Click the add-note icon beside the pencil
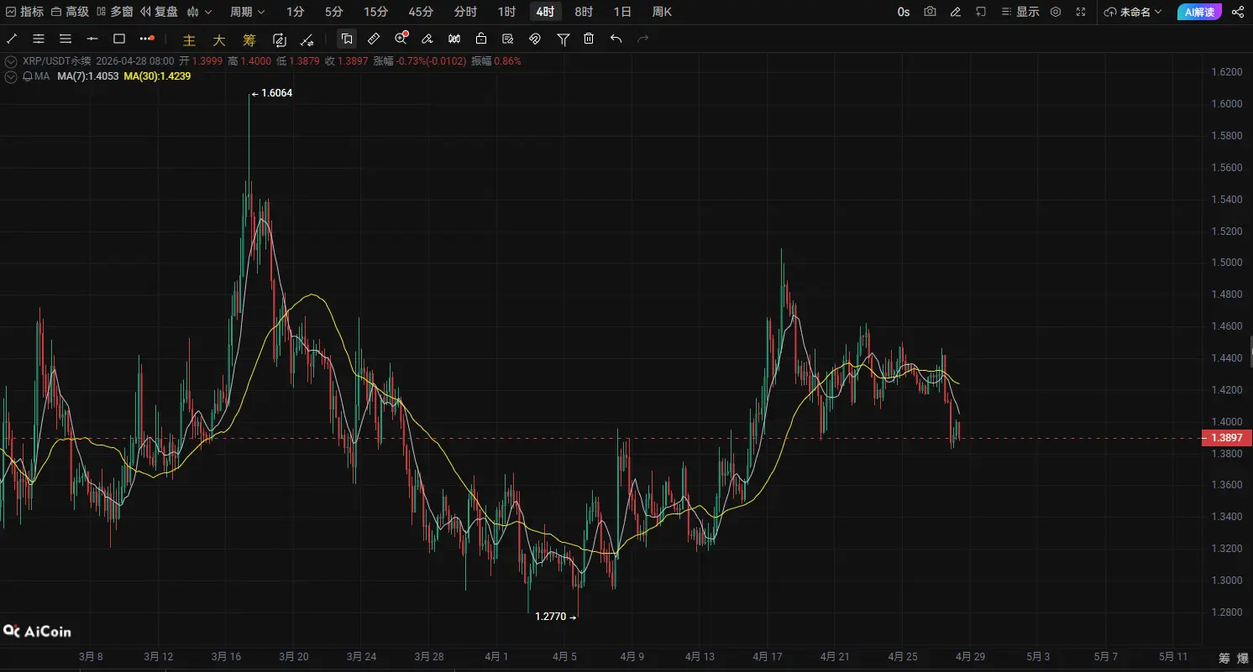This screenshot has height=672, width=1253. [980, 12]
